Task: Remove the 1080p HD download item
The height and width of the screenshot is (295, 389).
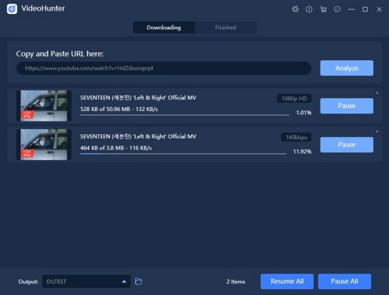Action: click(x=377, y=93)
